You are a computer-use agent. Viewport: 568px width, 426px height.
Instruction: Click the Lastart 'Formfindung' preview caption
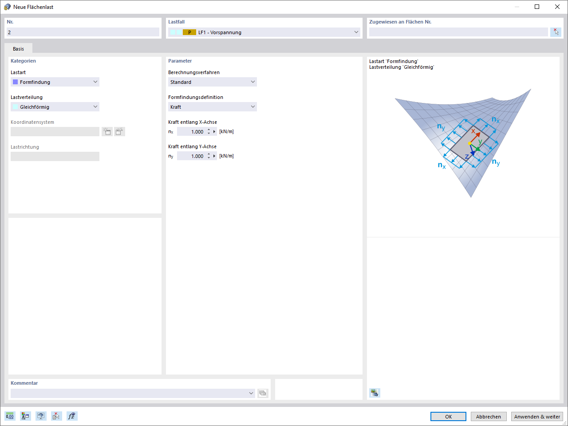tap(394, 61)
